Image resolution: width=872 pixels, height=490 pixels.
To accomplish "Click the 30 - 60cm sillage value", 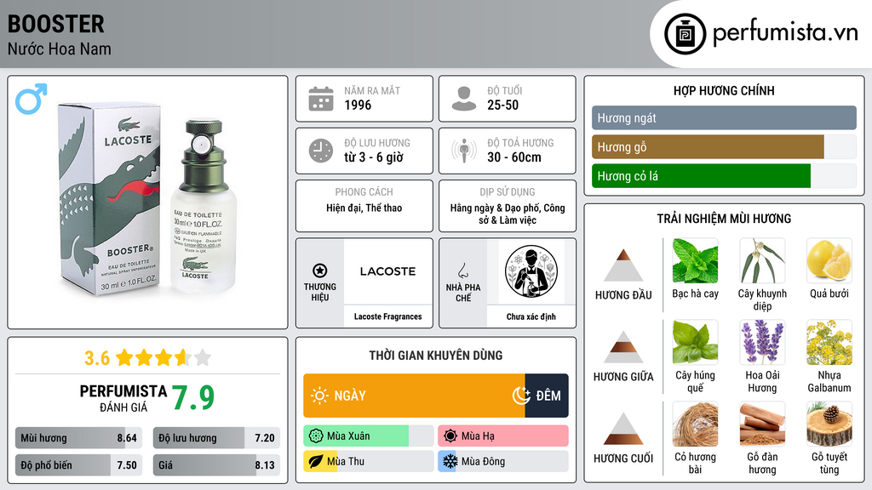I will (513, 157).
